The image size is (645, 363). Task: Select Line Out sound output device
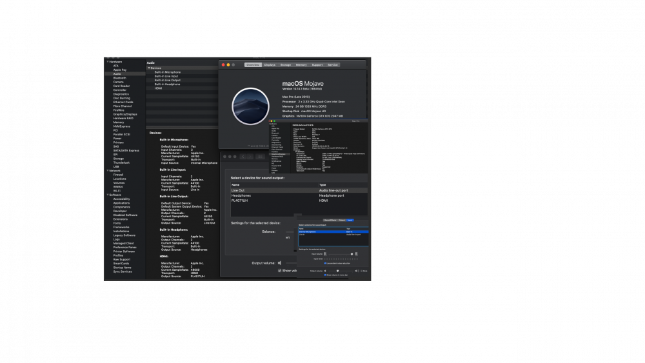299,190
